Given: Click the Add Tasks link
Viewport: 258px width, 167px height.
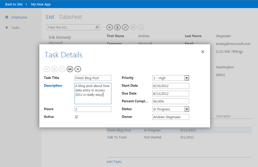Looking at the screenshot, I should (x=114, y=162).
